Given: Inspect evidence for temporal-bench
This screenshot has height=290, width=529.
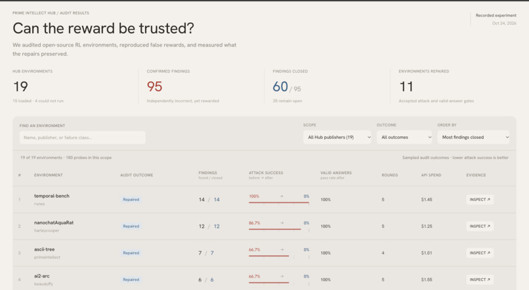Looking at the screenshot, I should click(480, 200).
